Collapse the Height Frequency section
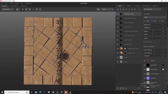The height and width of the screenshot is (94, 168). coord(166,47)
